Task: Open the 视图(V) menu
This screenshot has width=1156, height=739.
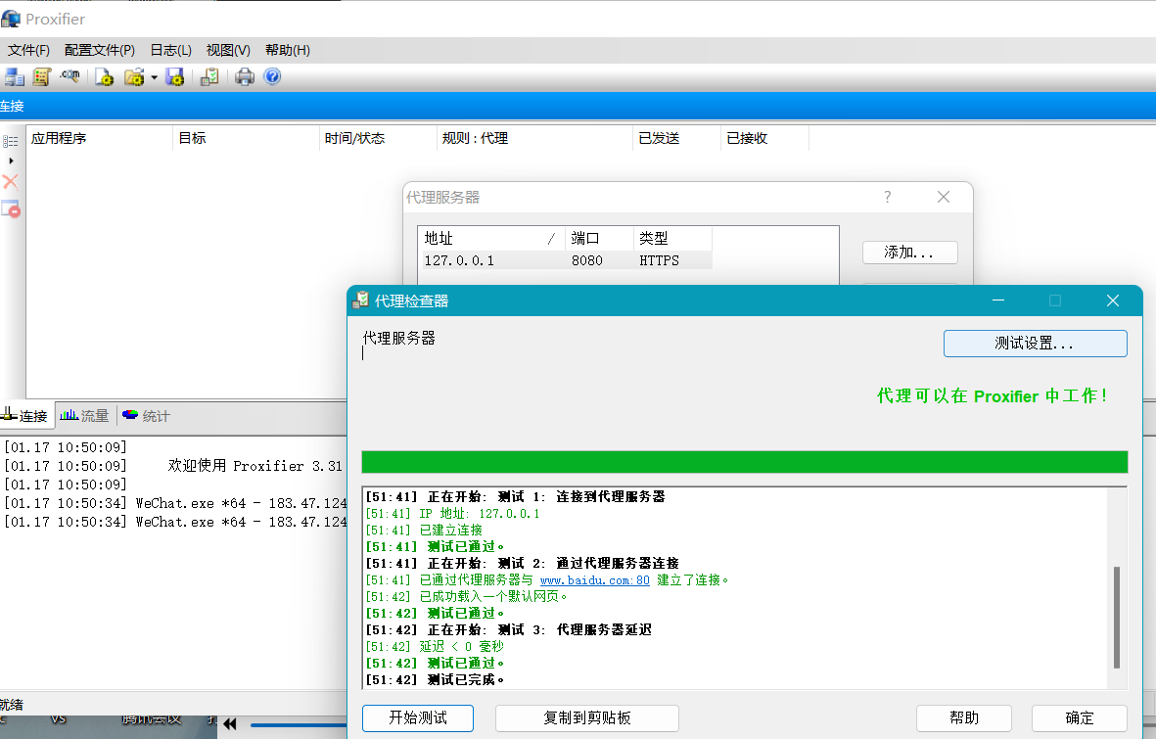Action: 228,50
